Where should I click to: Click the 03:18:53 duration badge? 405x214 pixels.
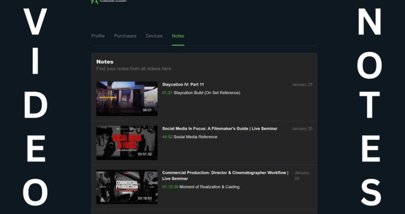point(145,199)
